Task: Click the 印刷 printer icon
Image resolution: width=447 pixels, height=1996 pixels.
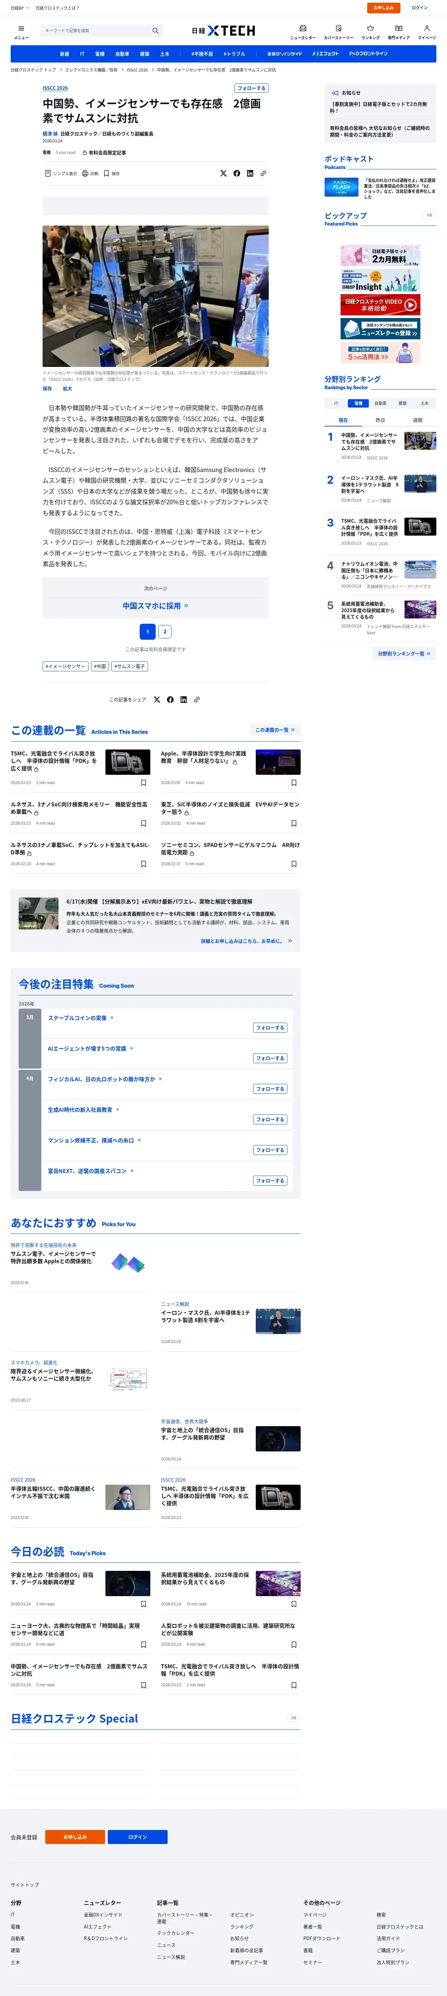Action: click(85, 174)
